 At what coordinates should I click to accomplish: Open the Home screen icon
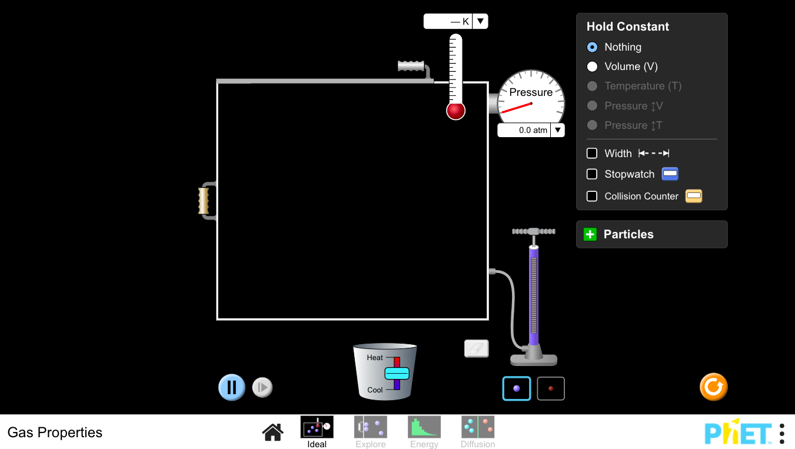[272, 431]
